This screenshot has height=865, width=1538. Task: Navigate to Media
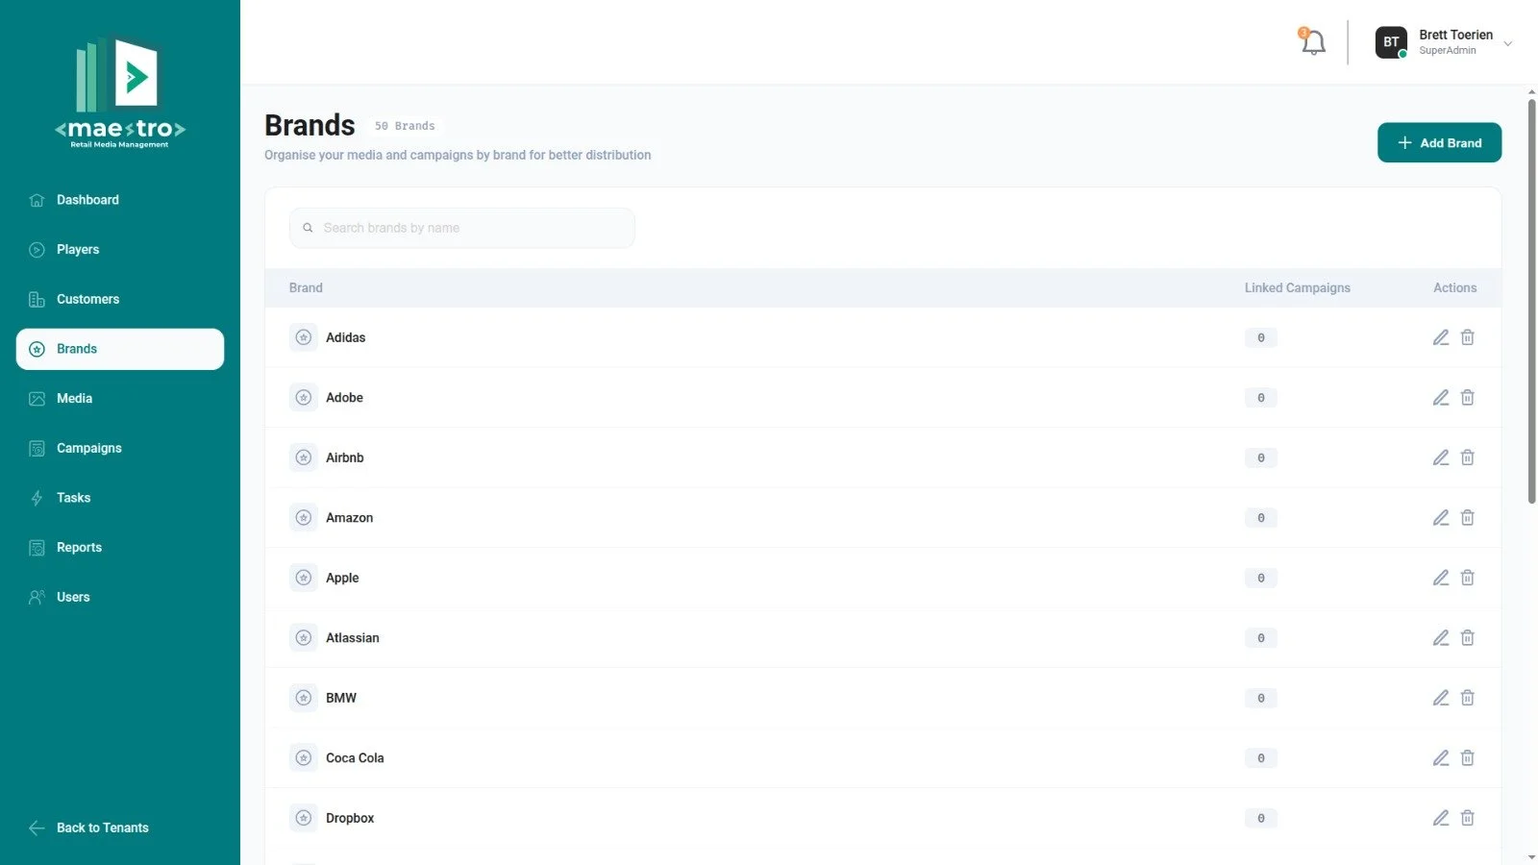click(120, 399)
